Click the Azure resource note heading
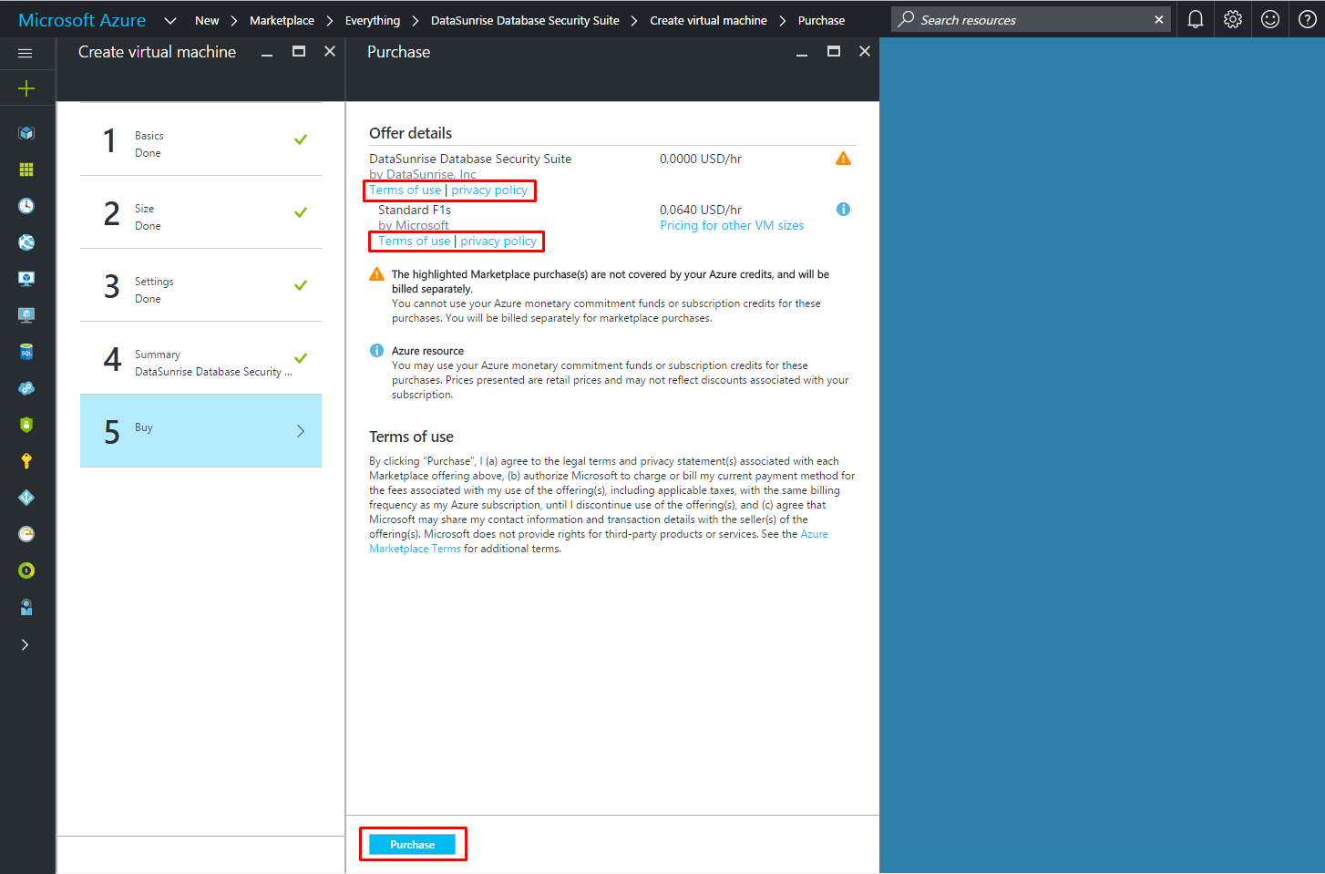 (427, 351)
